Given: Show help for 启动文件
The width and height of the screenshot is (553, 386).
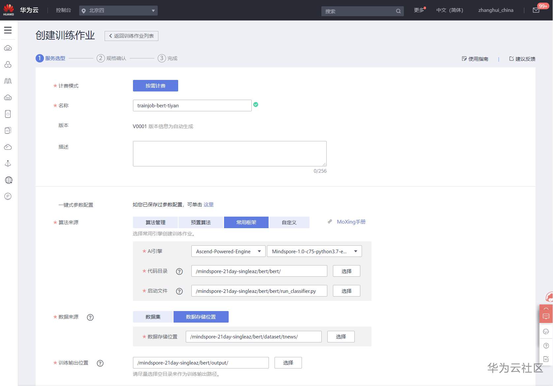Looking at the screenshot, I should coord(179,291).
